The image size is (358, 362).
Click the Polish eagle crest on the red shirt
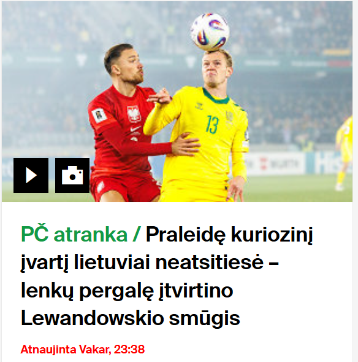point(134,114)
